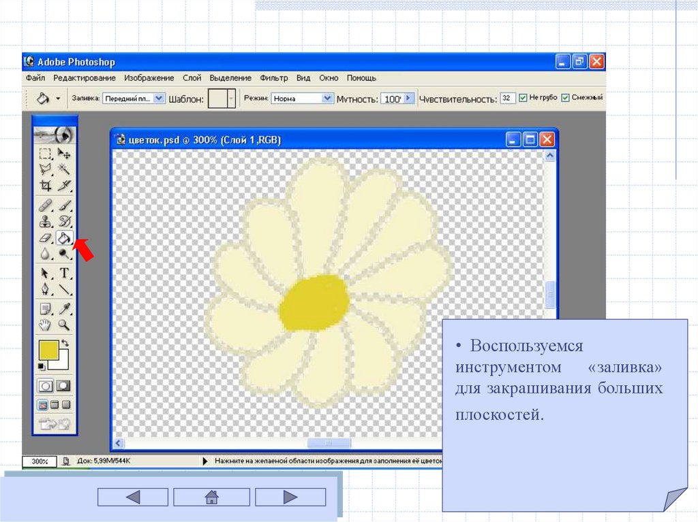Click the next slide arrow button
The height and width of the screenshot is (522, 698).
(290, 497)
